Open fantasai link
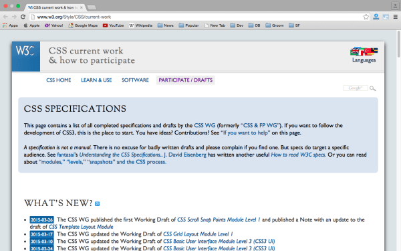Viewport: 401px width, 251px height. point(65,155)
